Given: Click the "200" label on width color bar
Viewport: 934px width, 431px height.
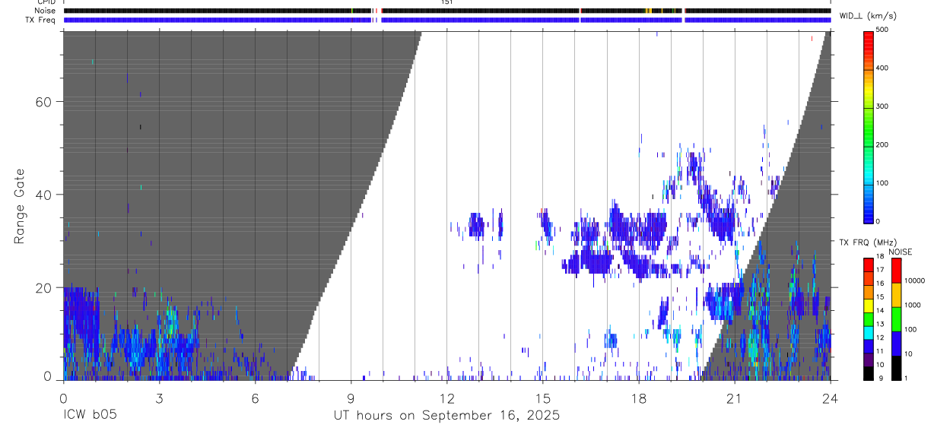Looking at the screenshot, I should click(x=882, y=144).
